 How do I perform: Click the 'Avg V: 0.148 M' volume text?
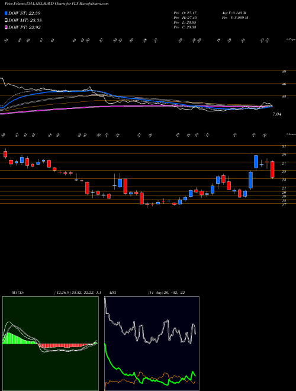point(234,12)
